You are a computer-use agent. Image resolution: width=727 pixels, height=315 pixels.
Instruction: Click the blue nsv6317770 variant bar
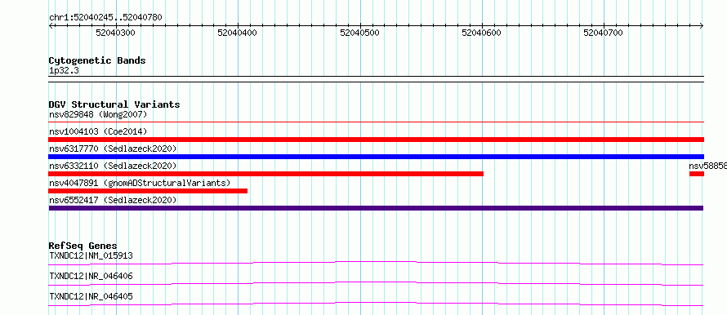(x=376, y=157)
